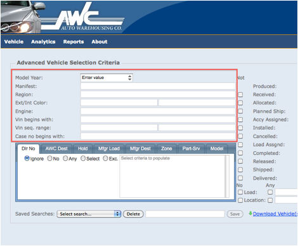Tick the Not checkbox for Received
The width and height of the screenshot is (298, 246).
point(240,94)
